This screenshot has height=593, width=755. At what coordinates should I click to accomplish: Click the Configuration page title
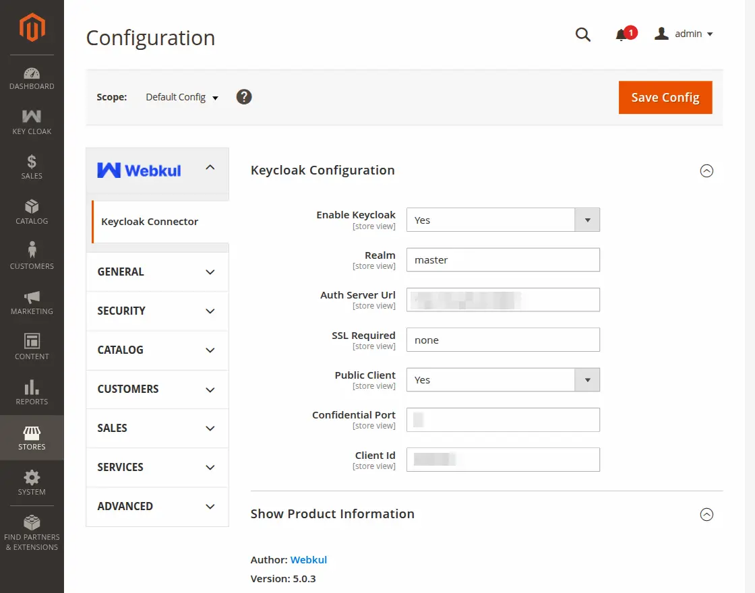point(150,38)
